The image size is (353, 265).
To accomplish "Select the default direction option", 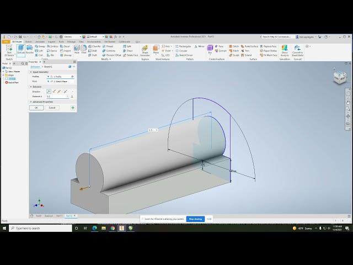I will [x=49, y=91].
